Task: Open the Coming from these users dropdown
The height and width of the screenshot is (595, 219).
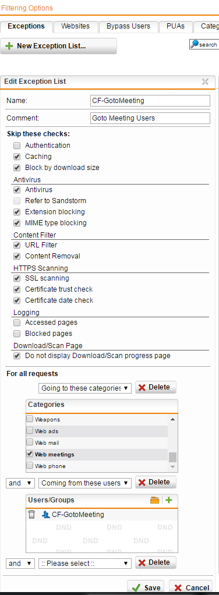Action: (85, 483)
